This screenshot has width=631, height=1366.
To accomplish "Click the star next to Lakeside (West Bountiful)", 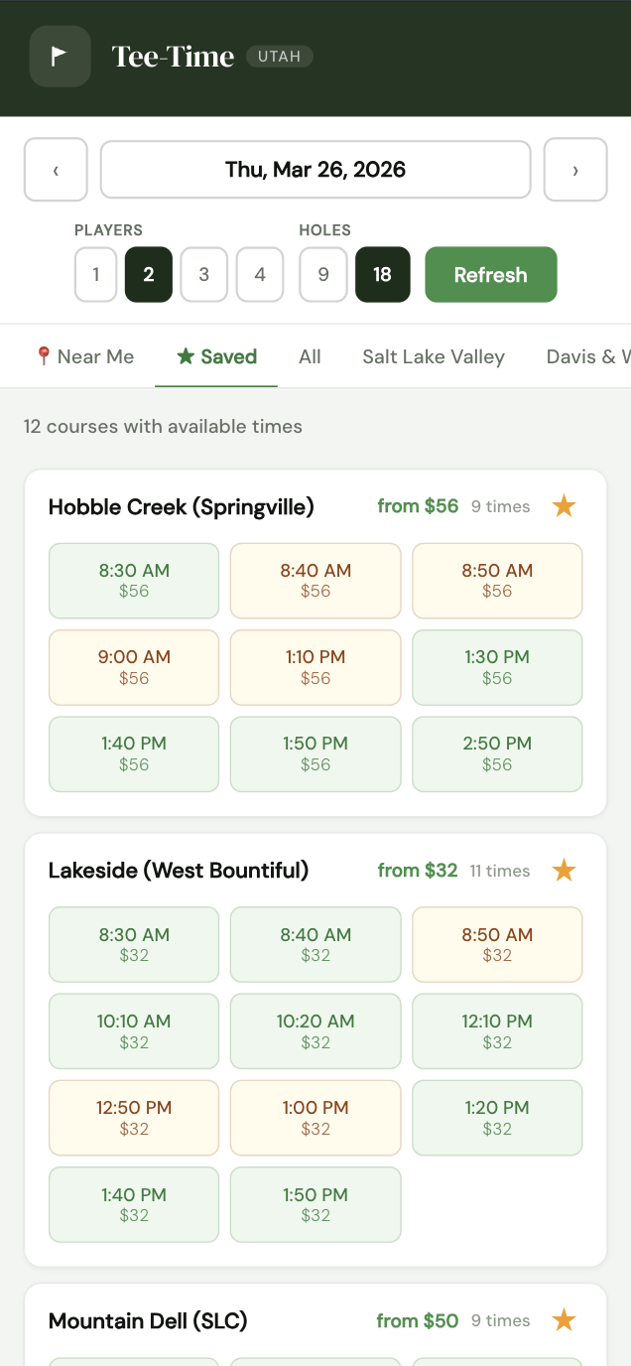I will [564, 871].
